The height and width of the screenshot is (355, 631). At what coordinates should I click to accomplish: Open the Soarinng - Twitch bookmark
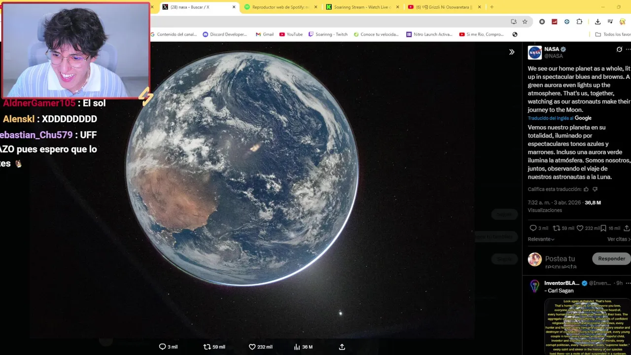tap(328, 35)
